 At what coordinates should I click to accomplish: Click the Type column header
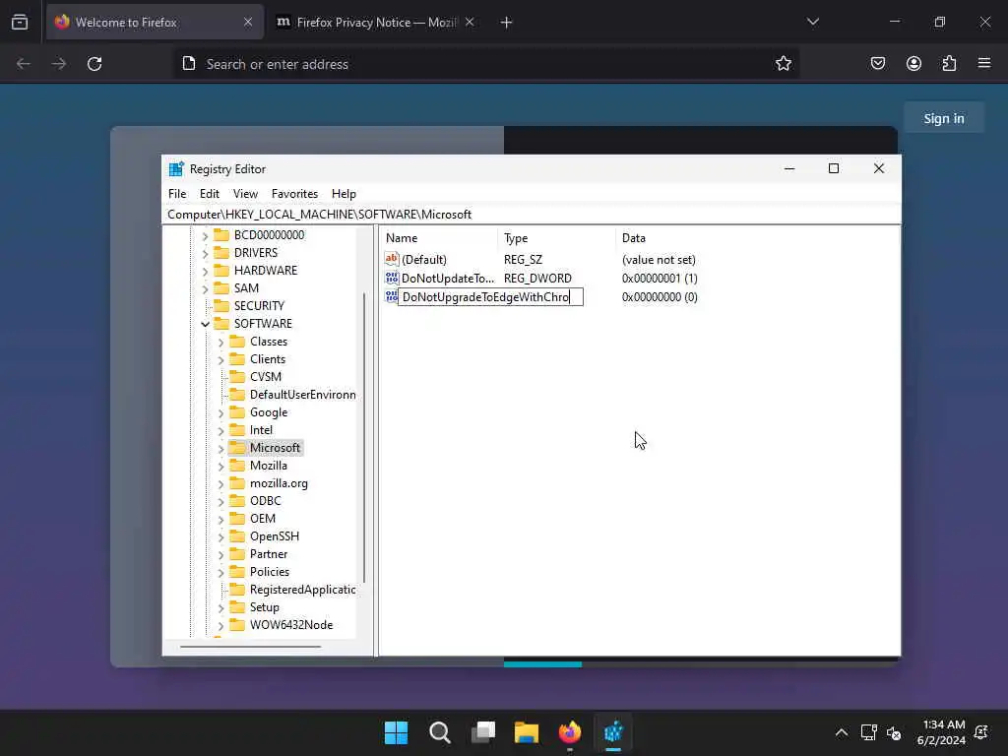[x=557, y=238]
